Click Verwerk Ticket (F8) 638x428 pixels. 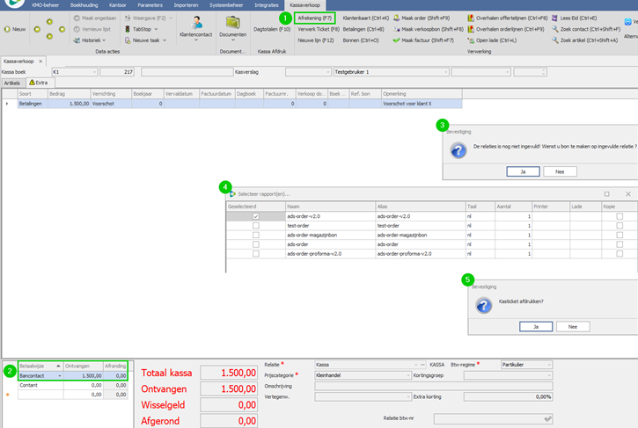pyautogui.click(x=319, y=29)
